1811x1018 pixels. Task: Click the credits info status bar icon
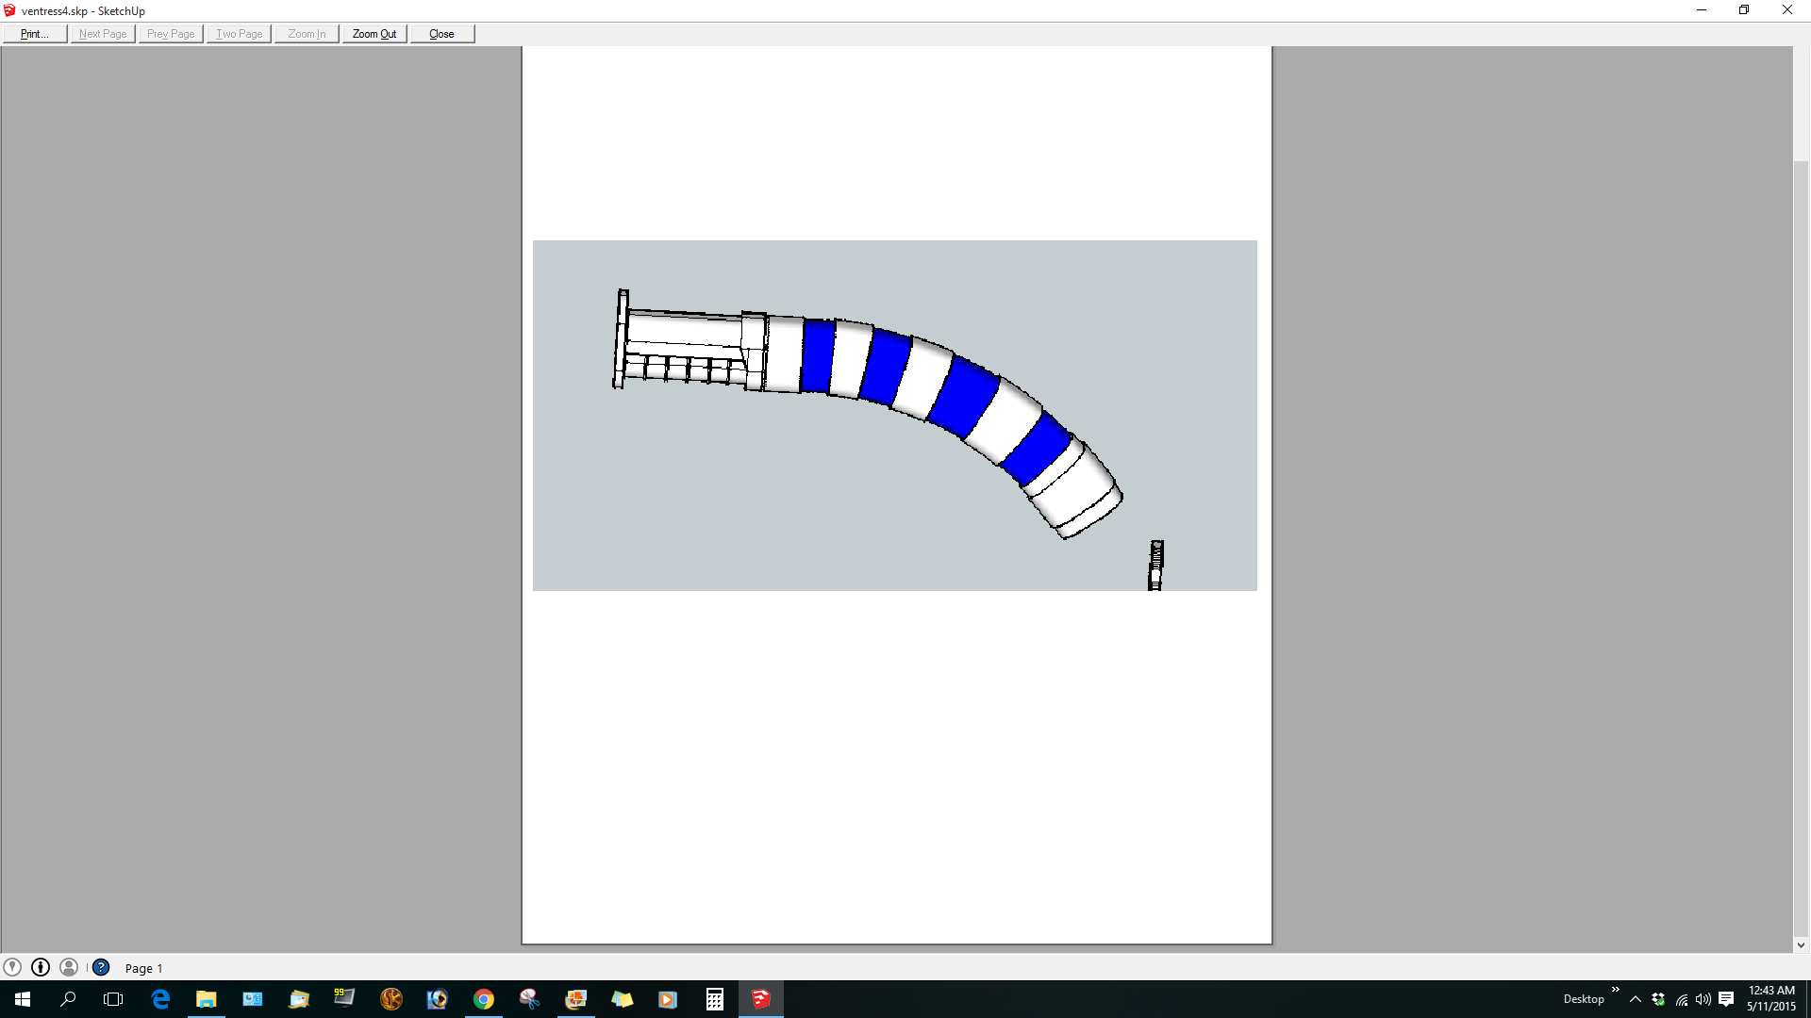(x=41, y=967)
